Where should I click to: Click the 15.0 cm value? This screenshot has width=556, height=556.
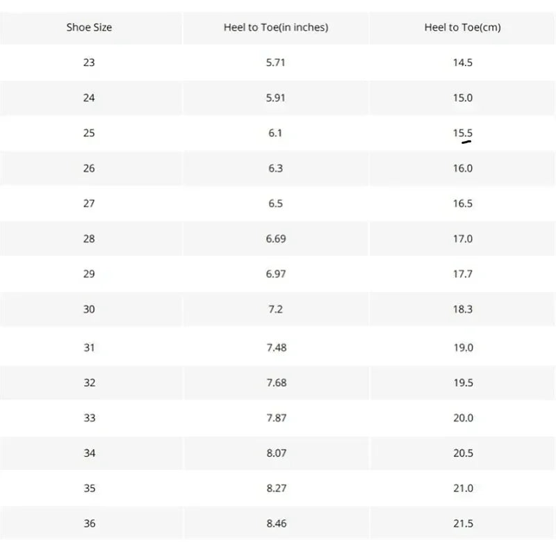tap(462, 97)
